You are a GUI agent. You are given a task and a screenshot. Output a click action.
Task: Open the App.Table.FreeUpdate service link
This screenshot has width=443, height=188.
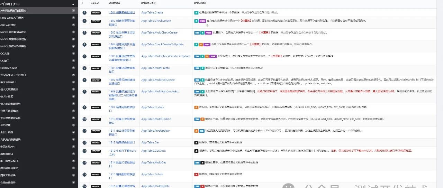(x=155, y=131)
